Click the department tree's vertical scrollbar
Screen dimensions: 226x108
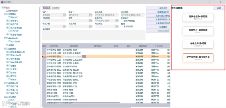[x=40, y=46]
